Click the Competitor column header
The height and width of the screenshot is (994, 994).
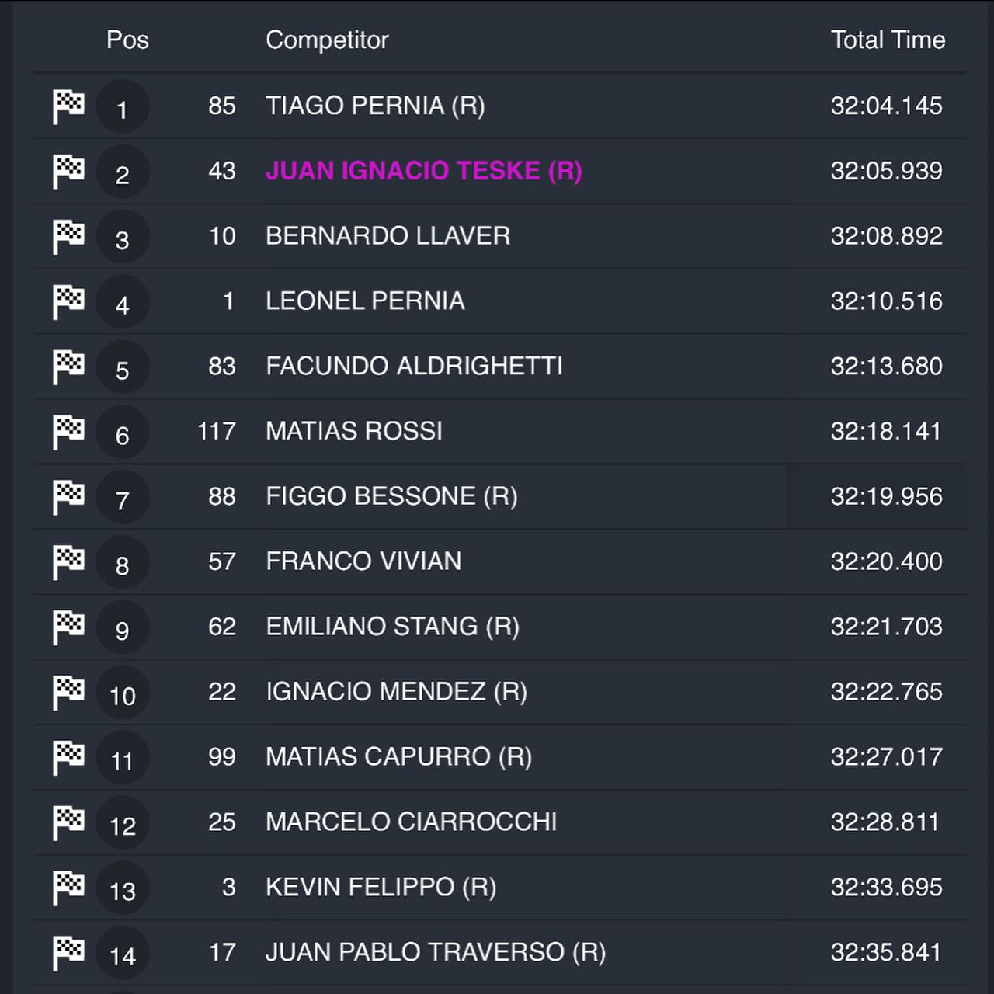tap(327, 40)
